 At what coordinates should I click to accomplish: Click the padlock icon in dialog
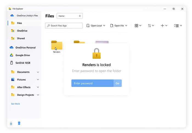97,53
